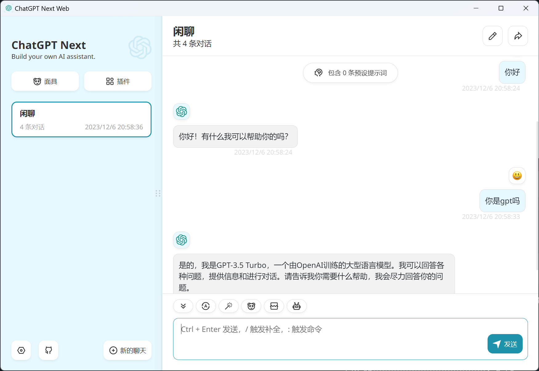Start a new chat with 新的聊天
The image size is (539, 371).
click(128, 350)
